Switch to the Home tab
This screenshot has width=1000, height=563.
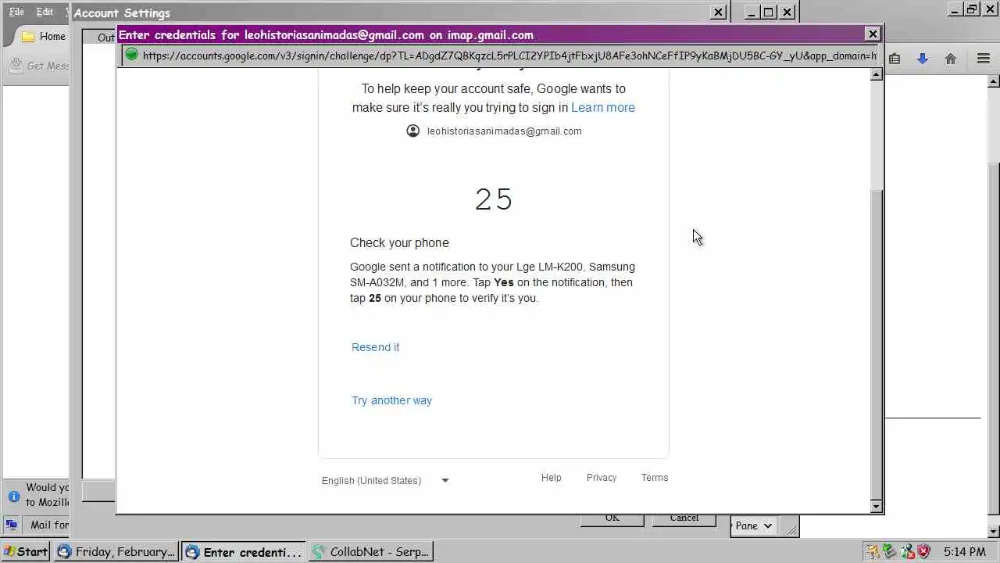(x=43, y=37)
